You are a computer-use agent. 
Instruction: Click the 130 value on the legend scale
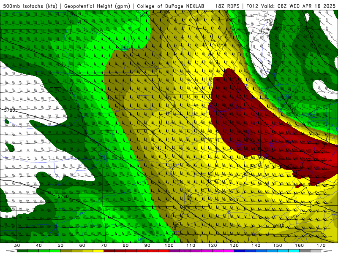(x=234, y=245)
